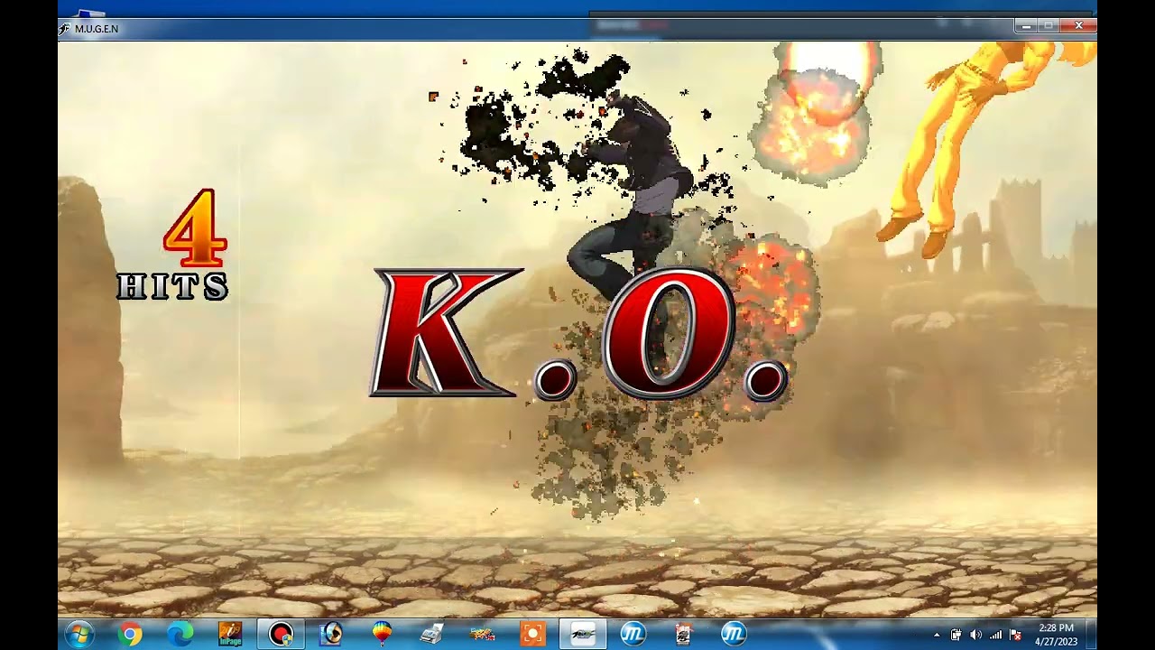
Task: Close the M.U.G.E.N window
Action: click(1078, 26)
